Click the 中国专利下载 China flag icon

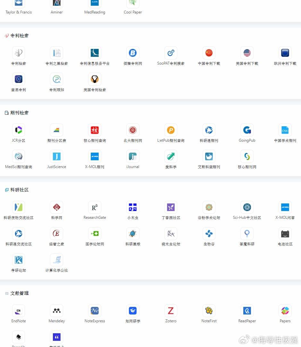(x=209, y=53)
